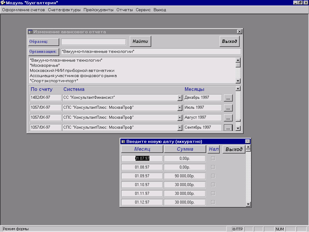Viewport: 309px width, 232px height.
Task: Toggle Нал checkbox for 01.09.97 row
Action: coord(213,176)
